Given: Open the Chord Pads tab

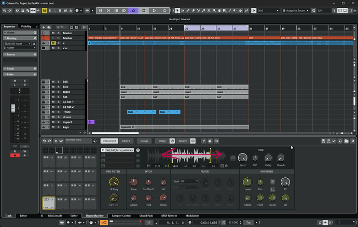Looking at the screenshot, I should 146,216.
